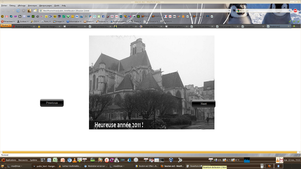Expand the Images web developer menu
The width and height of the screenshot is (301, 169).
pyautogui.click(x=59, y=22)
